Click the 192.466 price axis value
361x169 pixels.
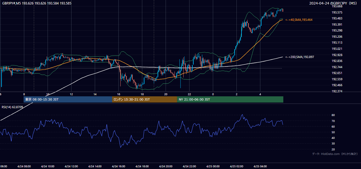337,85
